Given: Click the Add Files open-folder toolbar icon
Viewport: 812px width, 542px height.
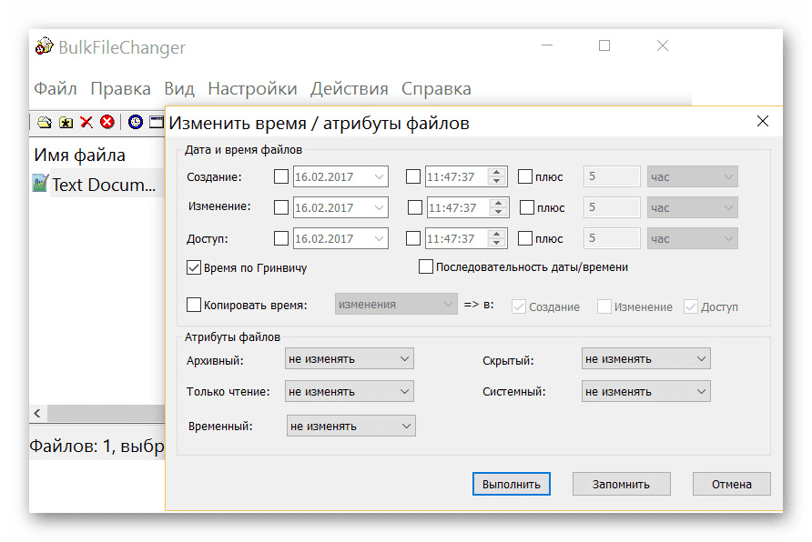Looking at the screenshot, I should pyautogui.click(x=45, y=123).
